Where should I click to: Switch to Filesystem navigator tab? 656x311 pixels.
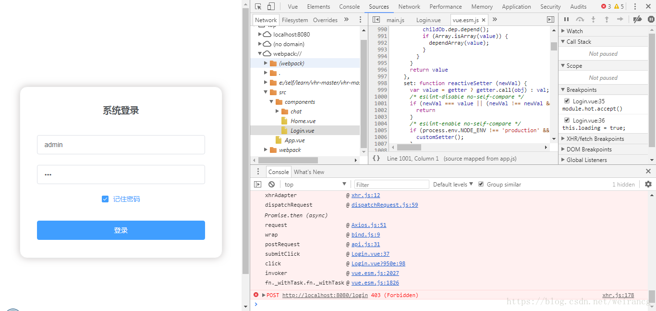295,20
